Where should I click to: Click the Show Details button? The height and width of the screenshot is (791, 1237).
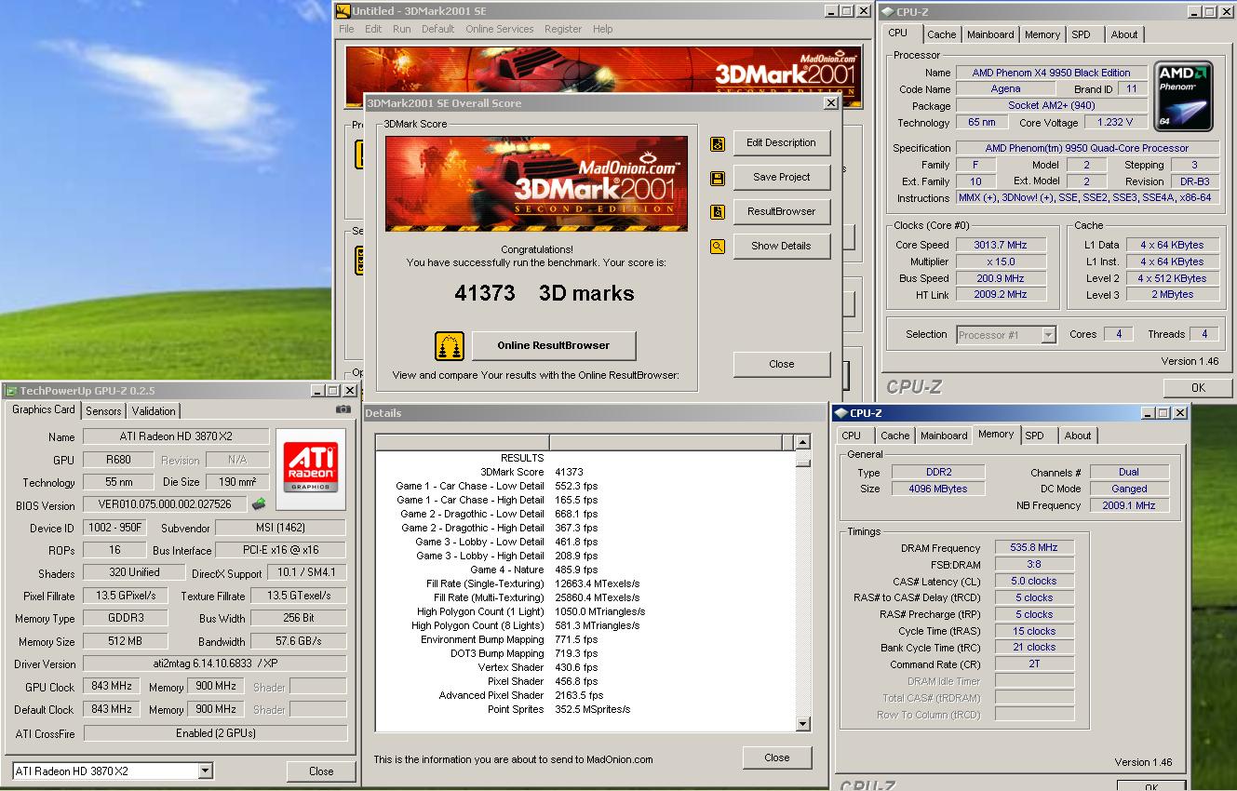tap(781, 247)
